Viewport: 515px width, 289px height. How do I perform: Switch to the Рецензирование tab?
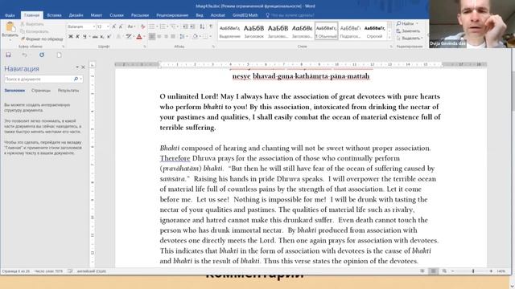(x=172, y=15)
